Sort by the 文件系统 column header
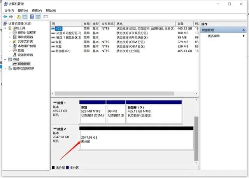 [x=107, y=24]
